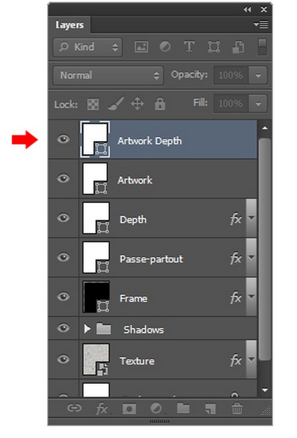Add layer mask icon

(129, 409)
